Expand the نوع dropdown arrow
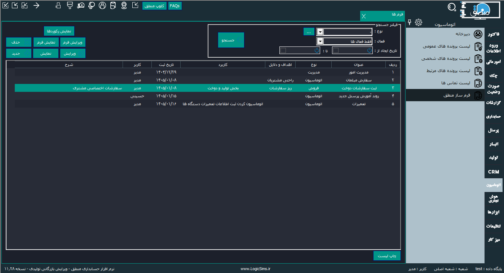Image resolution: width=504 pixels, height=273 pixels. tap(320, 32)
